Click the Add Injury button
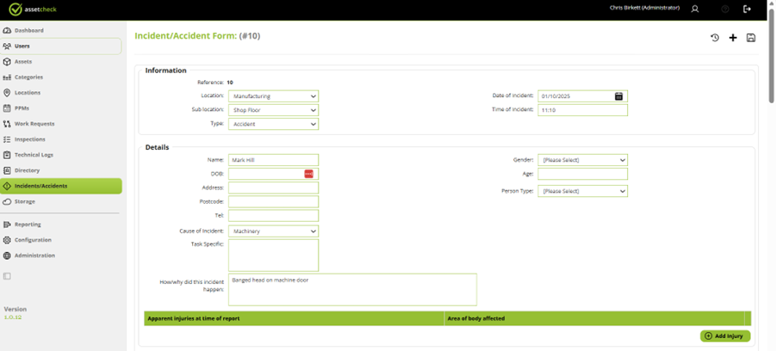 (725, 336)
